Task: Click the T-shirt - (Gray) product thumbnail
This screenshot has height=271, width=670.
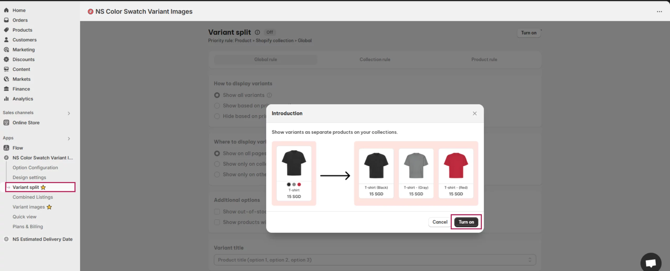Action: [x=416, y=166]
